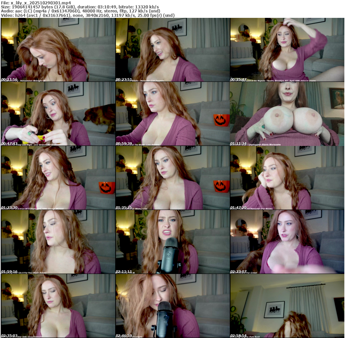Click the frame stamped 02:23:07
The image size is (345, 338).
pos(287,242)
